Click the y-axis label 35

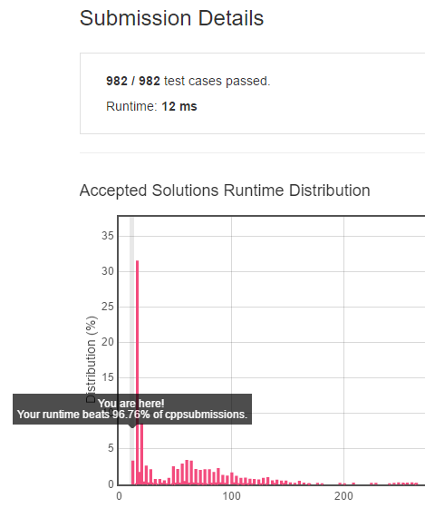click(108, 236)
